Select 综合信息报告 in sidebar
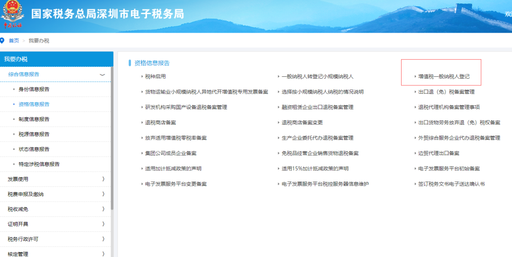 (24, 74)
